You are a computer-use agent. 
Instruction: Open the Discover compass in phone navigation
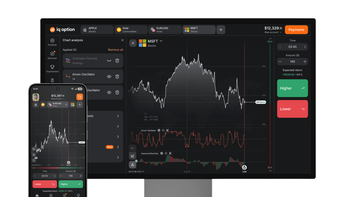click(x=65, y=195)
